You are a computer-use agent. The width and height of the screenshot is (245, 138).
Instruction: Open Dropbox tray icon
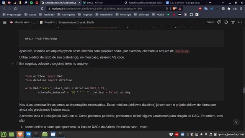click(x=171, y=135)
